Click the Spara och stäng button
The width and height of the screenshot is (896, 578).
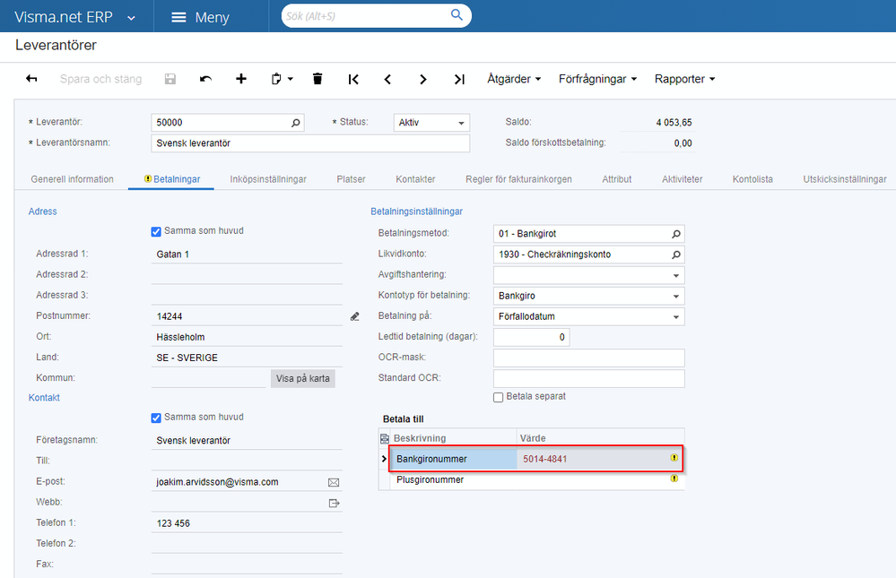[100, 79]
